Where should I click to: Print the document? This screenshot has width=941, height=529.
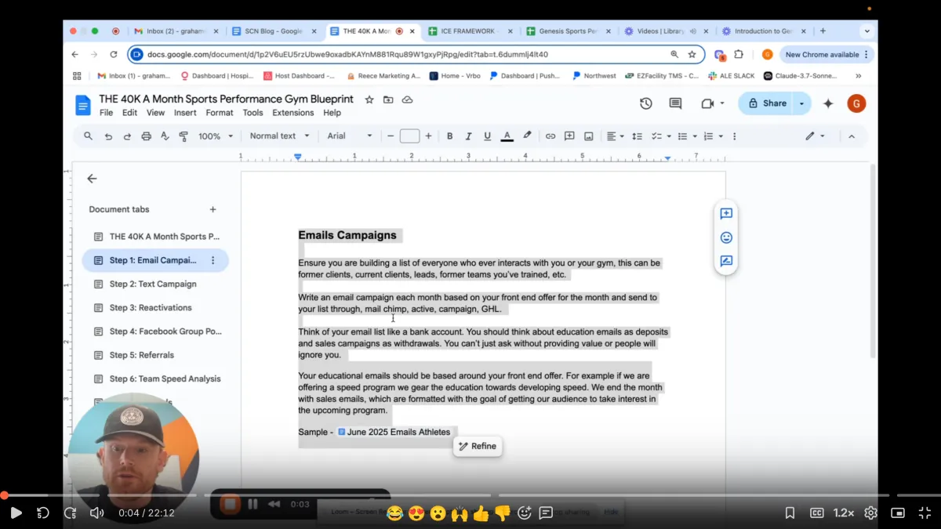[x=146, y=136]
